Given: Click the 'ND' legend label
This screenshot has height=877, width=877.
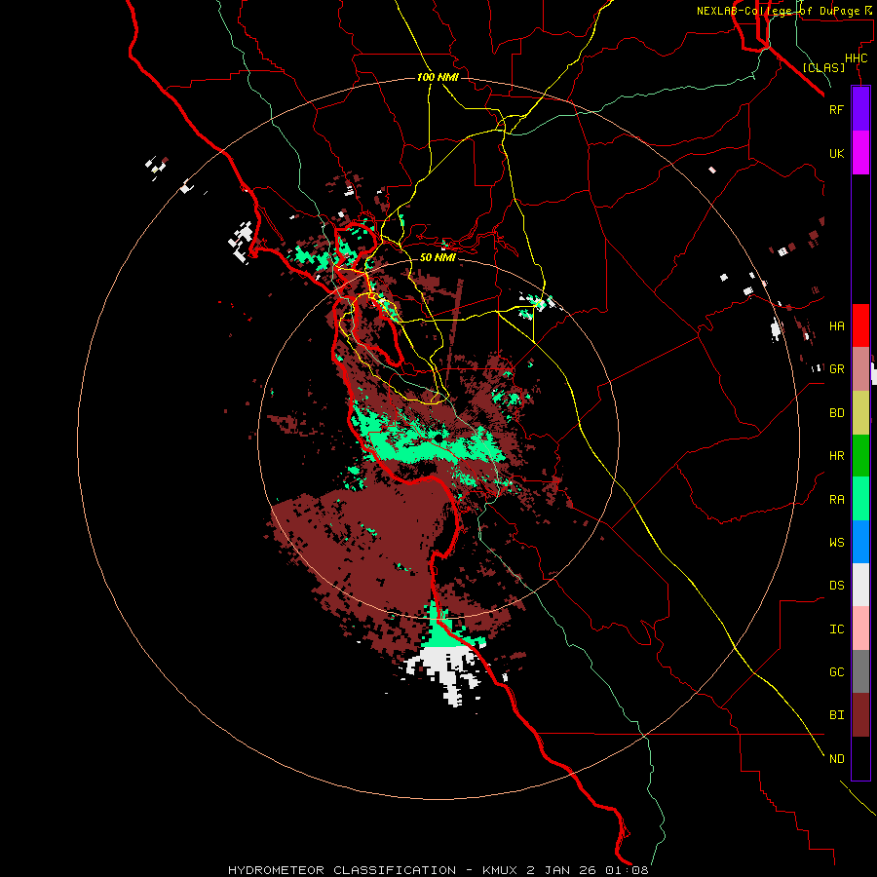Looking at the screenshot, I should pos(836,759).
